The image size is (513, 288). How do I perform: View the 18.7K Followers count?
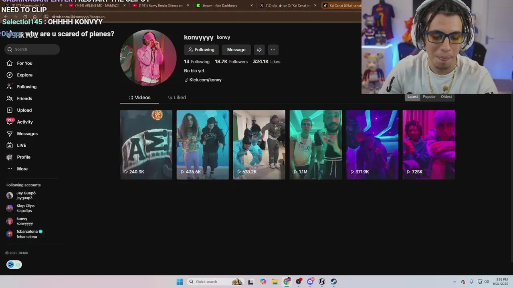click(231, 62)
